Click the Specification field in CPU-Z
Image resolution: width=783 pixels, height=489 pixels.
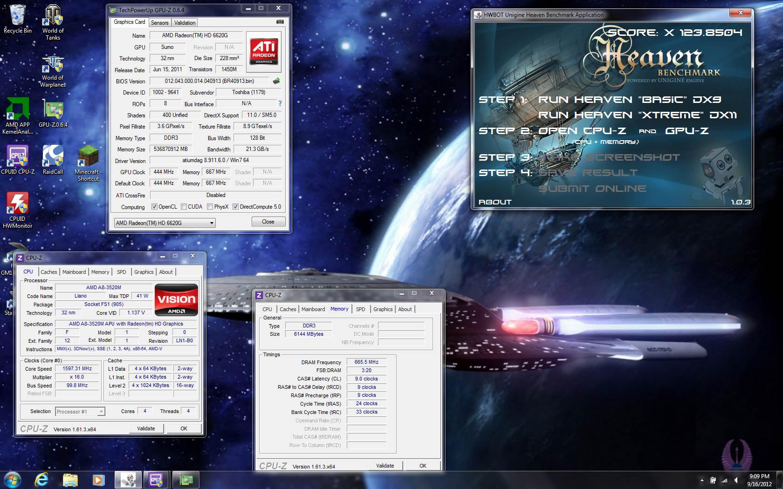[x=126, y=324]
